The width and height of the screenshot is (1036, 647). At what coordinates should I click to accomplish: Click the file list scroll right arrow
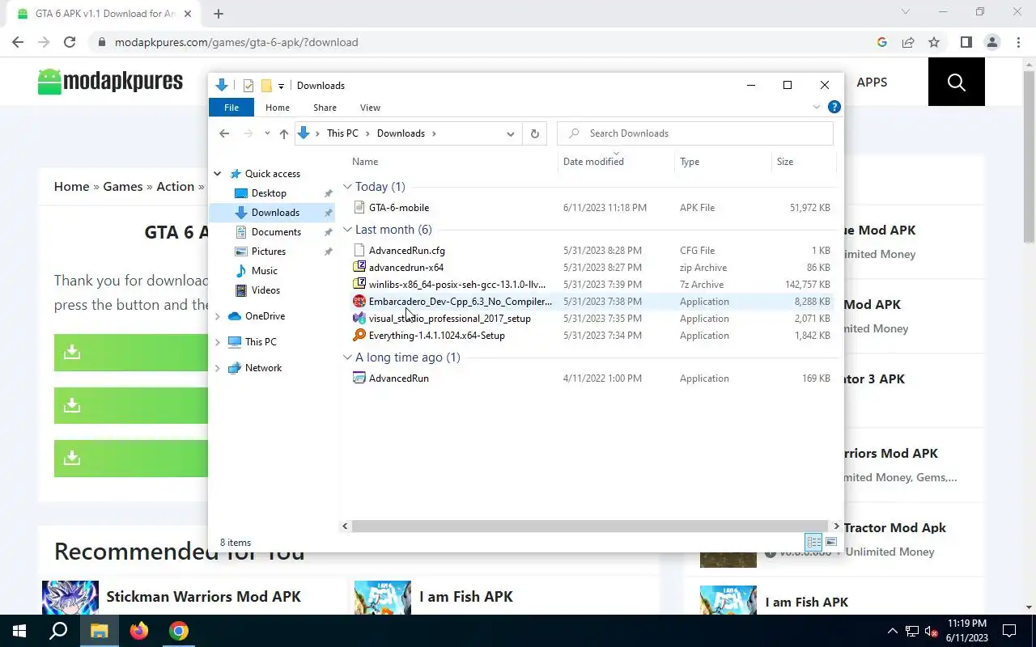(836, 526)
